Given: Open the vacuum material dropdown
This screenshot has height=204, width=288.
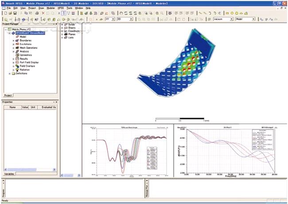Looking at the screenshot, I should click(x=232, y=19).
